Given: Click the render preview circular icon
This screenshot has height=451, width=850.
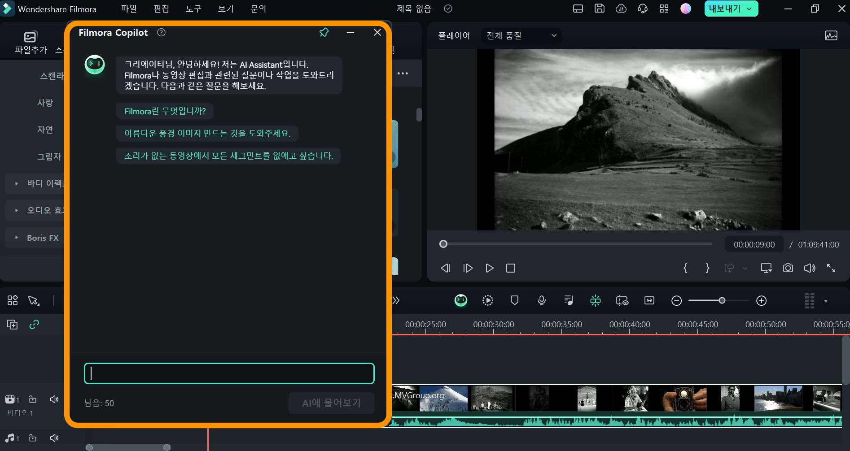Looking at the screenshot, I should tap(488, 300).
